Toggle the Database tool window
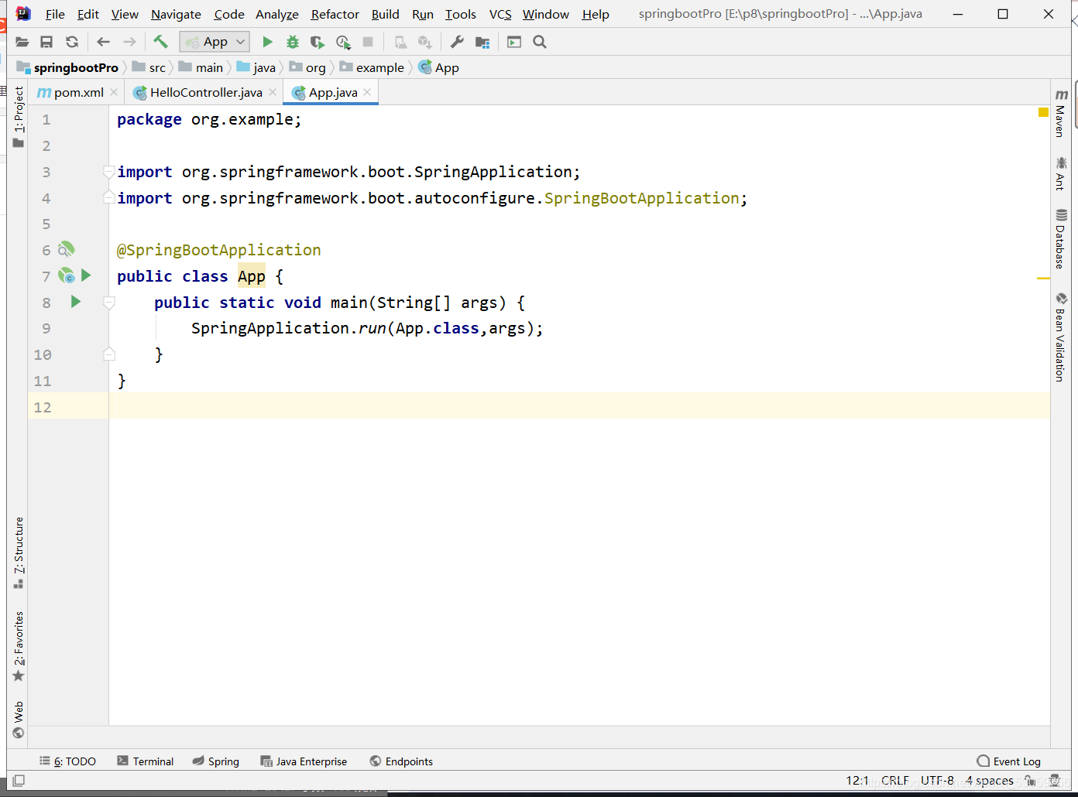The width and height of the screenshot is (1078, 797). tap(1061, 238)
